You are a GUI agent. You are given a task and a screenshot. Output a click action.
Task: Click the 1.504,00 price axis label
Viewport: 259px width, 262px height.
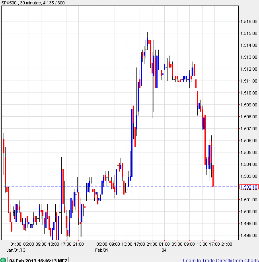249,164
